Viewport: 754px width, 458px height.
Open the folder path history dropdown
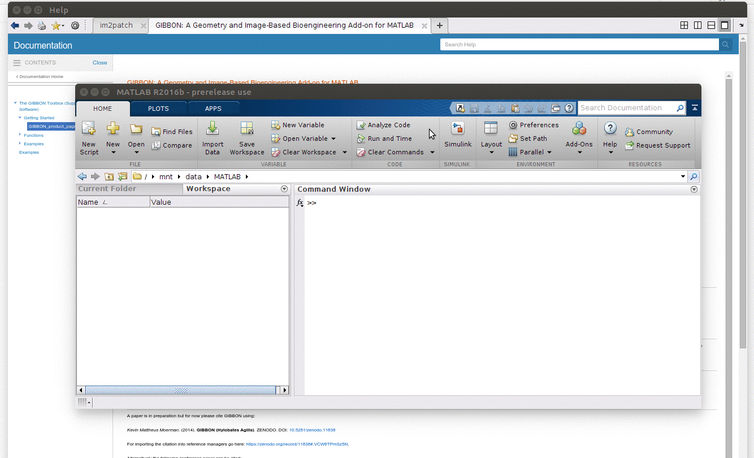click(683, 177)
